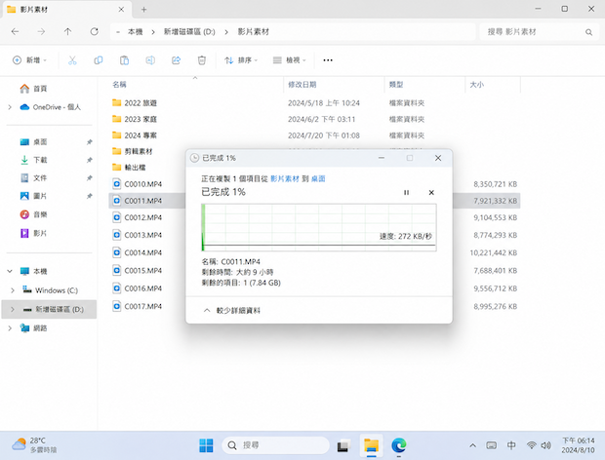Open 首頁 (Home) in the sidebar

click(x=34, y=89)
